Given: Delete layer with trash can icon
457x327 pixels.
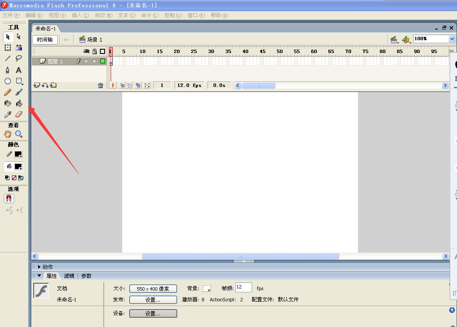Looking at the screenshot, I should [x=100, y=85].
